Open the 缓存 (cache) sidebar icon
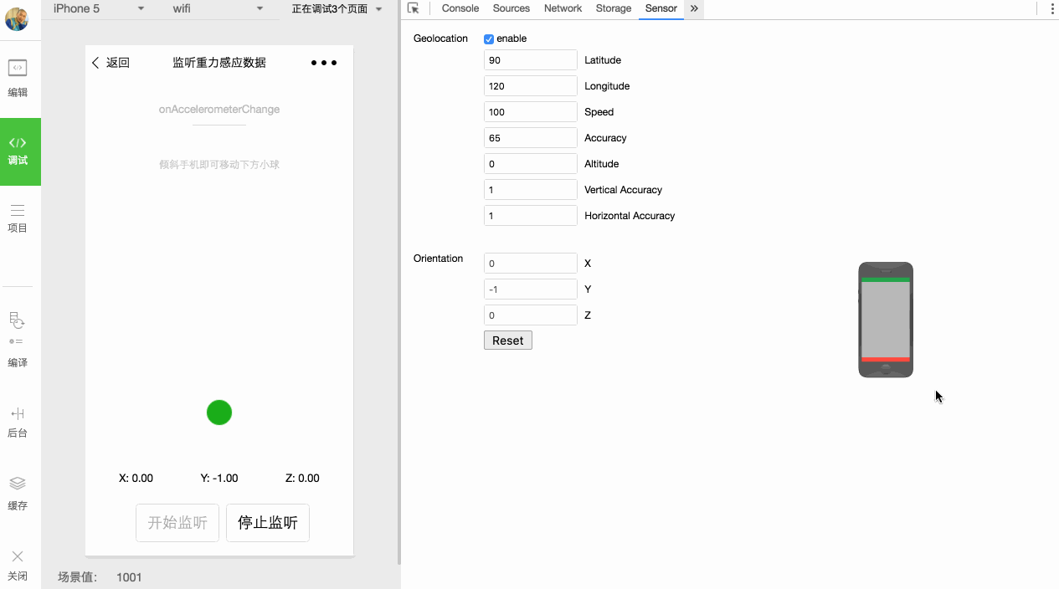Image resolution: width=1059 pixels, height=589 pixels. click(18, 494)
